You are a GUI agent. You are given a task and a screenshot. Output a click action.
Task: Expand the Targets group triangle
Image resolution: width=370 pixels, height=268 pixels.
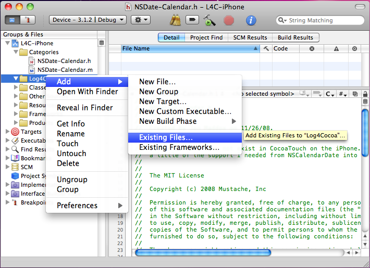click(x=7, y=131)
